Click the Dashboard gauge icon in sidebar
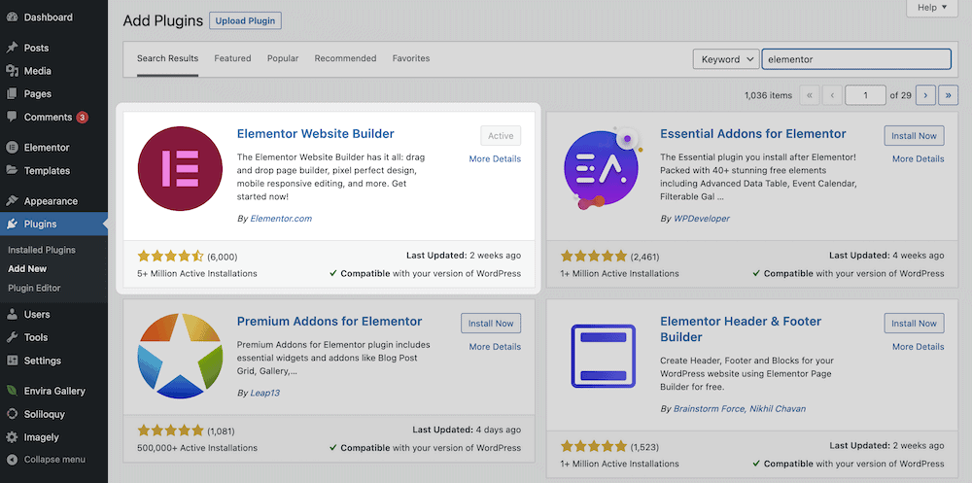Image resolution: width=972 pixels, height=483 pixels. (x=12, y=17)
